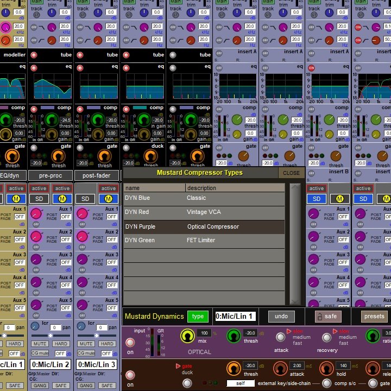Select the EQ/dyn view button

12,175
